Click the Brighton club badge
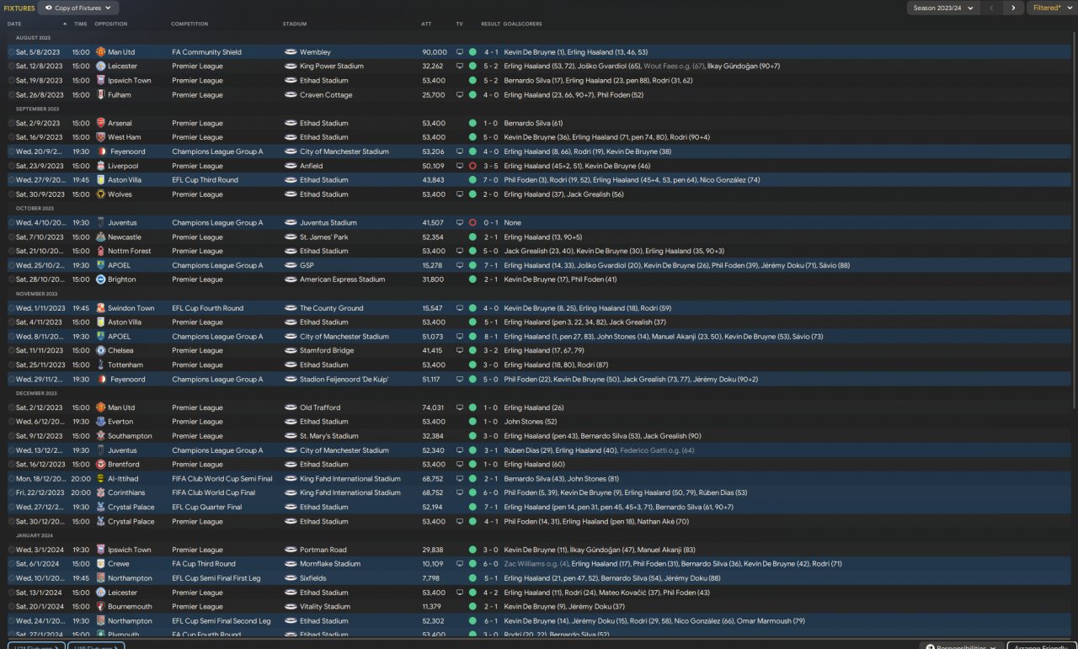 click(x=100, y=279)
